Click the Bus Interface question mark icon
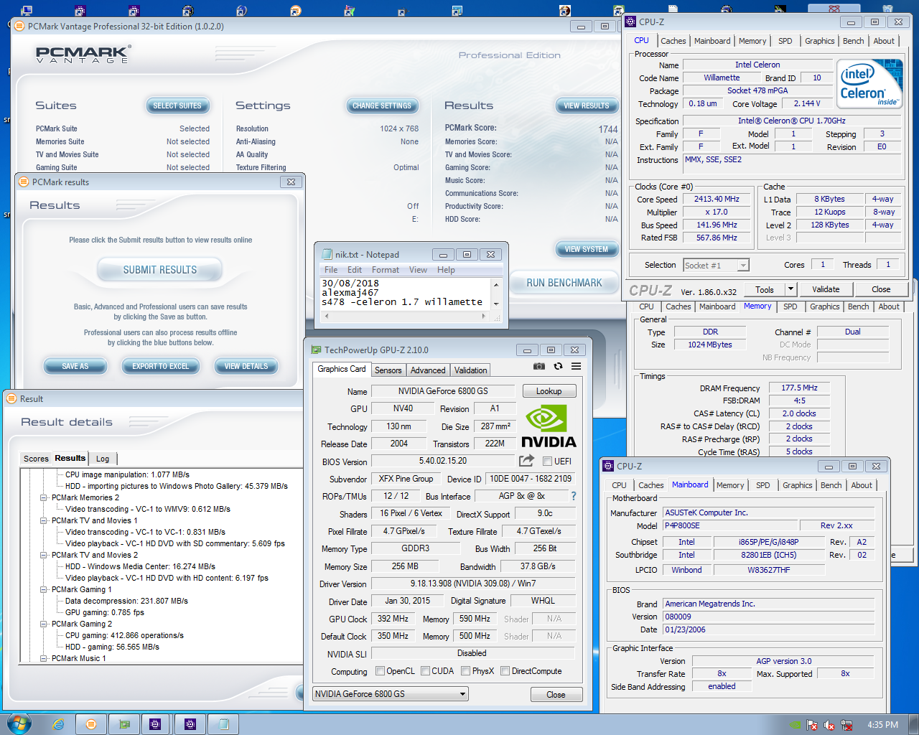This screenshot has height=735, width=919. [x=573, y=496]
